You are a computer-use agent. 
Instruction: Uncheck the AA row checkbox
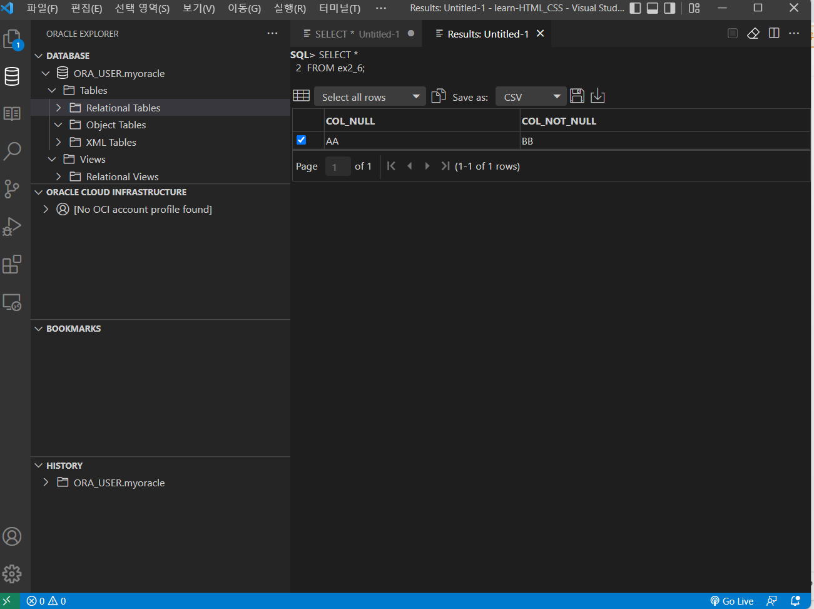point(302,140)
